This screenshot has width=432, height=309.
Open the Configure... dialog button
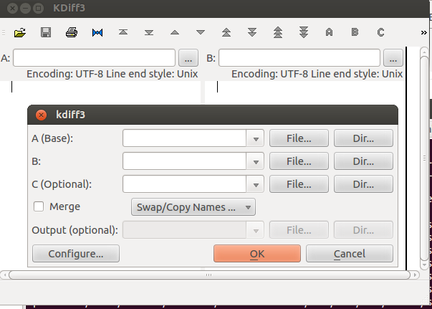point(76,253)
